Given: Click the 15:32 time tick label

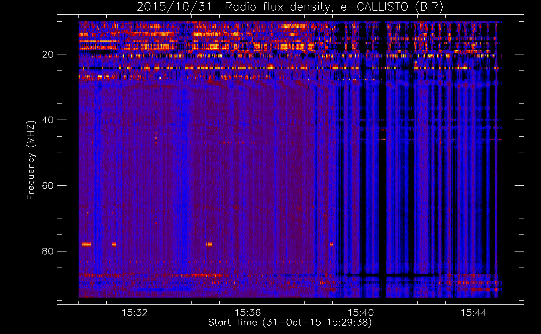Looking at the screenshot, I should [x=135, y=313].
